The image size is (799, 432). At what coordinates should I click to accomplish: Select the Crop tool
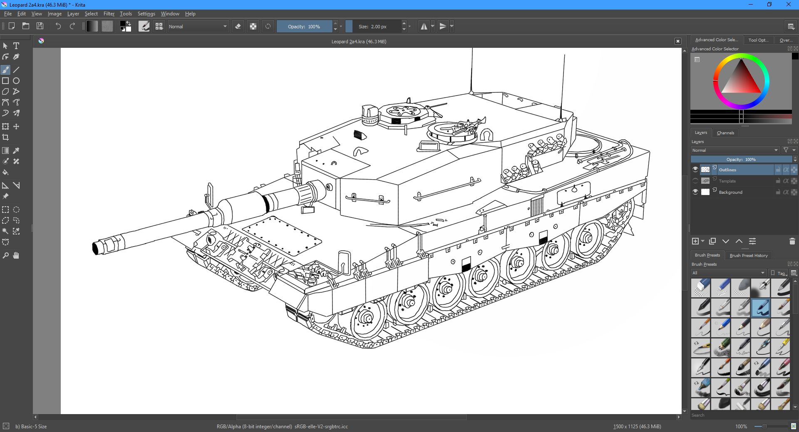coord(5,137)
